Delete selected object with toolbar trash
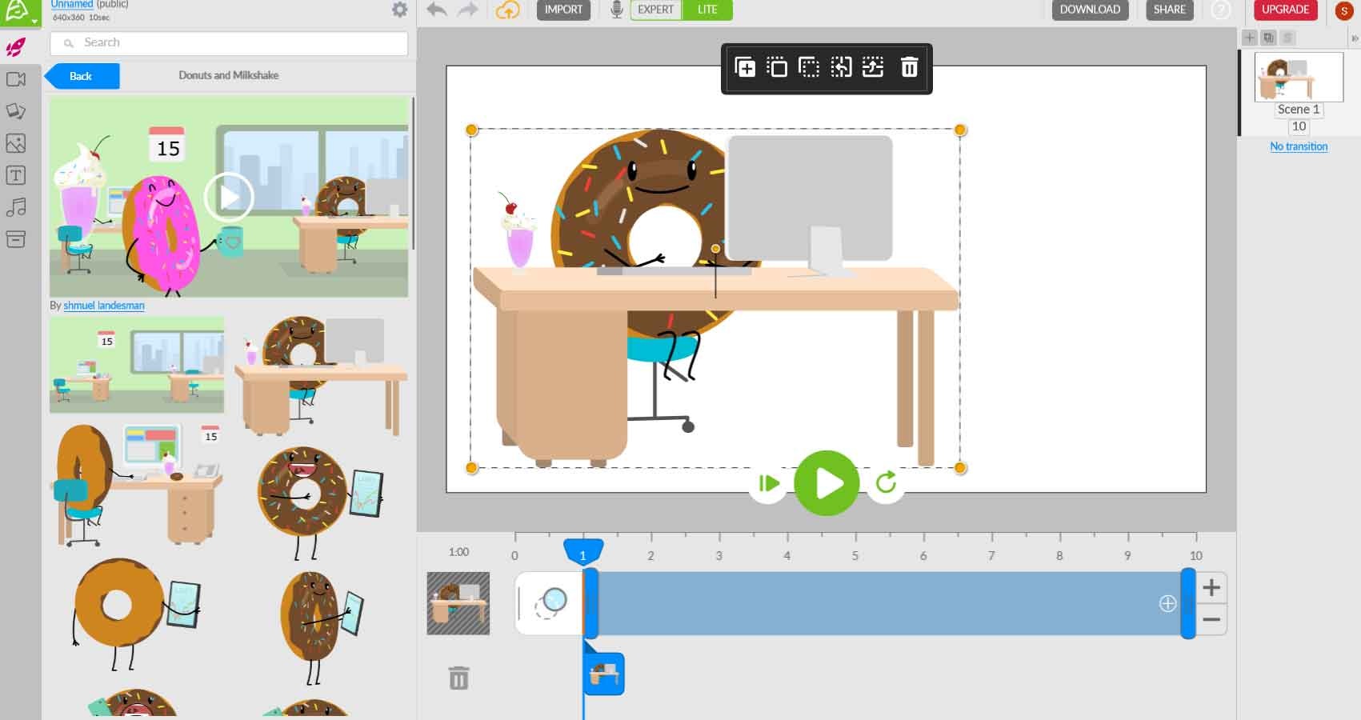Viewport: 1361px width, 720px height. (x=909, y=67)
